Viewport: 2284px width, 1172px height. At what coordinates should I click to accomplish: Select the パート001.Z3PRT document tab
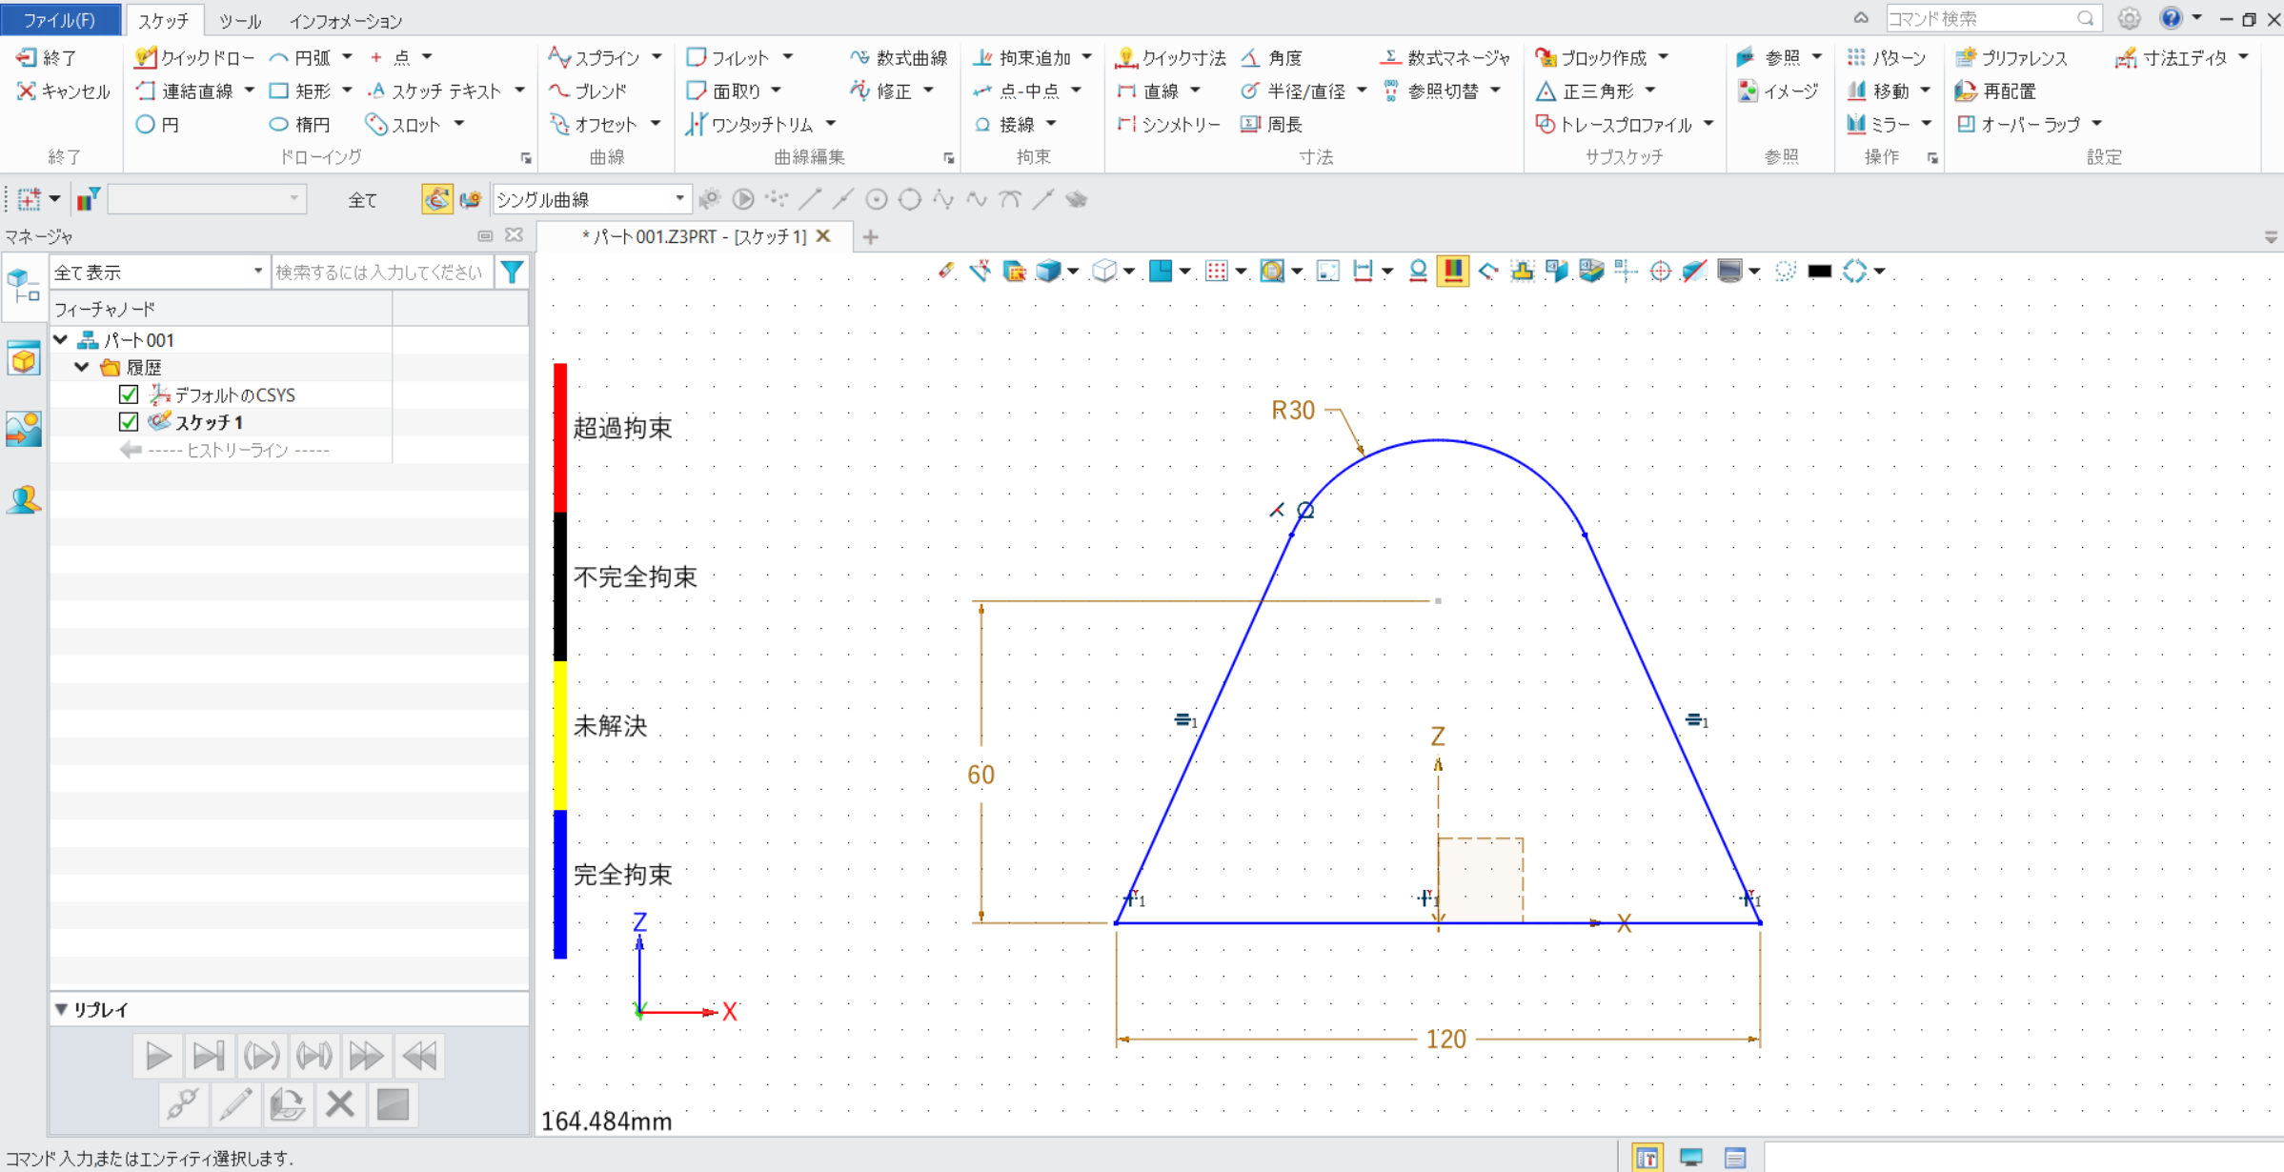(x=694, y=236)
